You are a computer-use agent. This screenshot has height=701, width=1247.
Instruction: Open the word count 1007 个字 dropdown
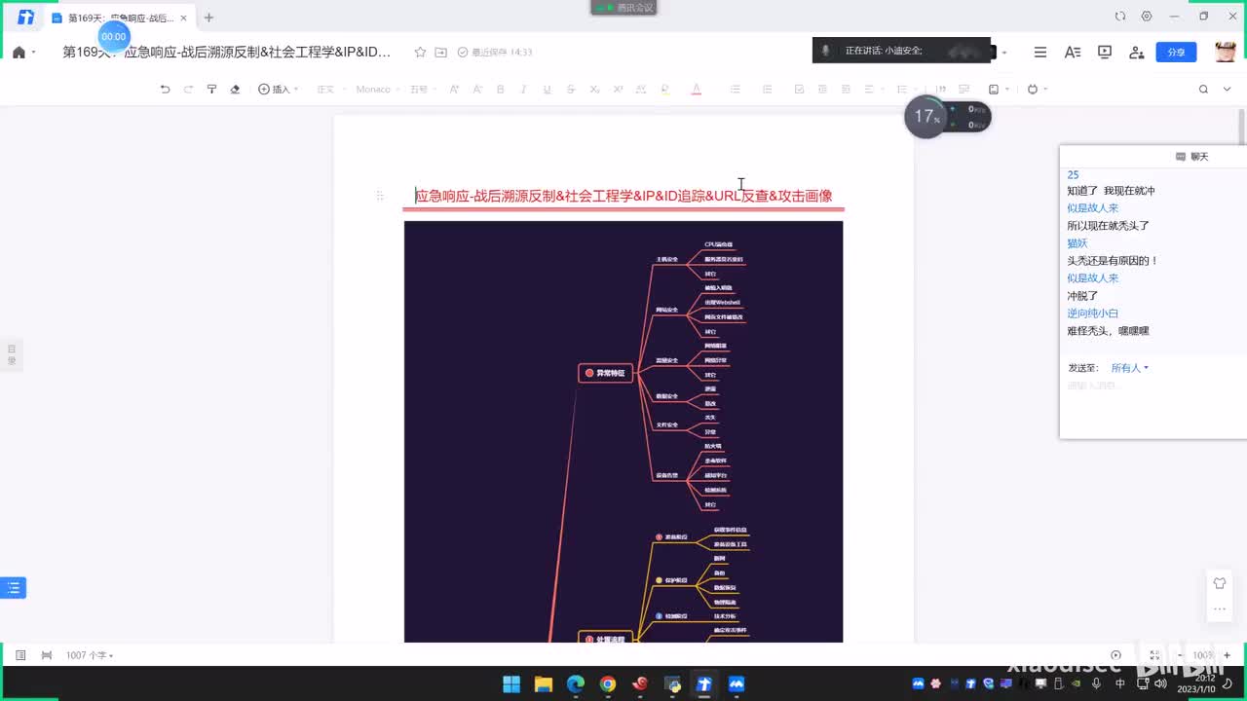coord(90,656)
